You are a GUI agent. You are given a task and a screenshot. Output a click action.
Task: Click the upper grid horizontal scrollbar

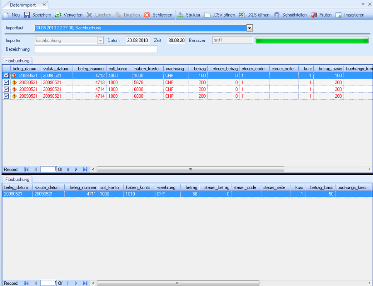[x=190, y=169]
